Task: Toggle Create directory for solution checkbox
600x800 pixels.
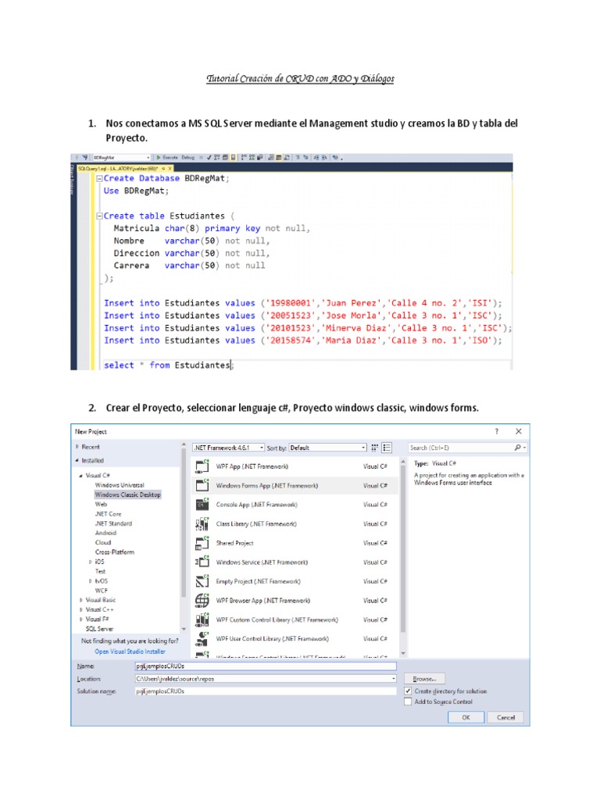Action: 408,691
